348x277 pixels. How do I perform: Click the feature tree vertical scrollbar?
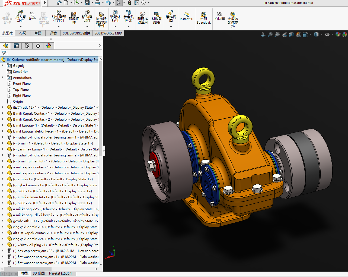(101, 109)
